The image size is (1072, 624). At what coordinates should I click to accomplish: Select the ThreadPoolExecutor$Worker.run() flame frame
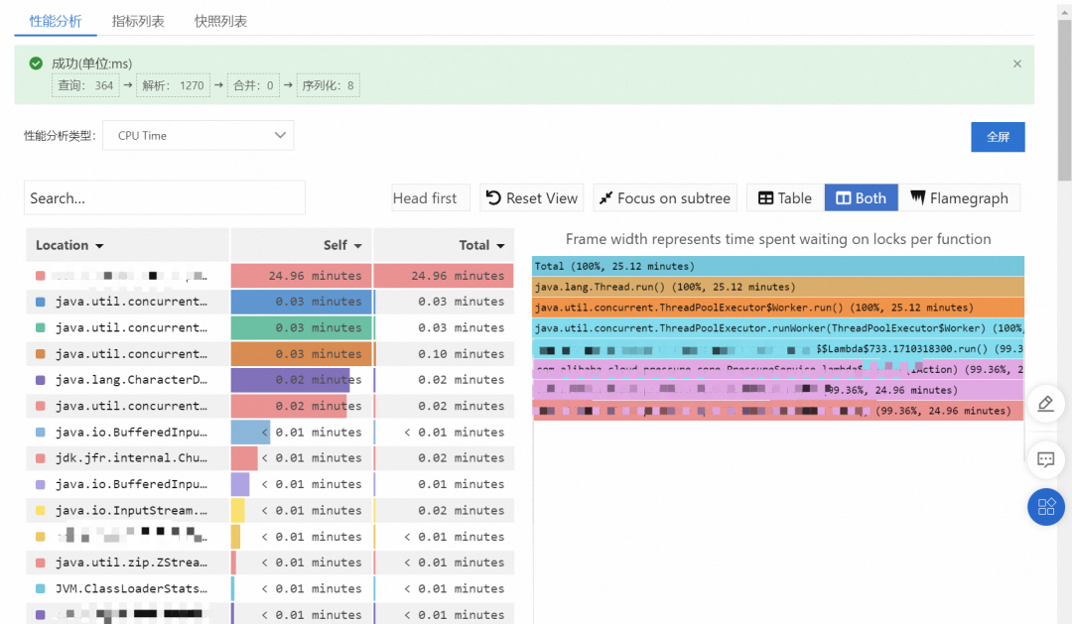[x=778, y=308]
